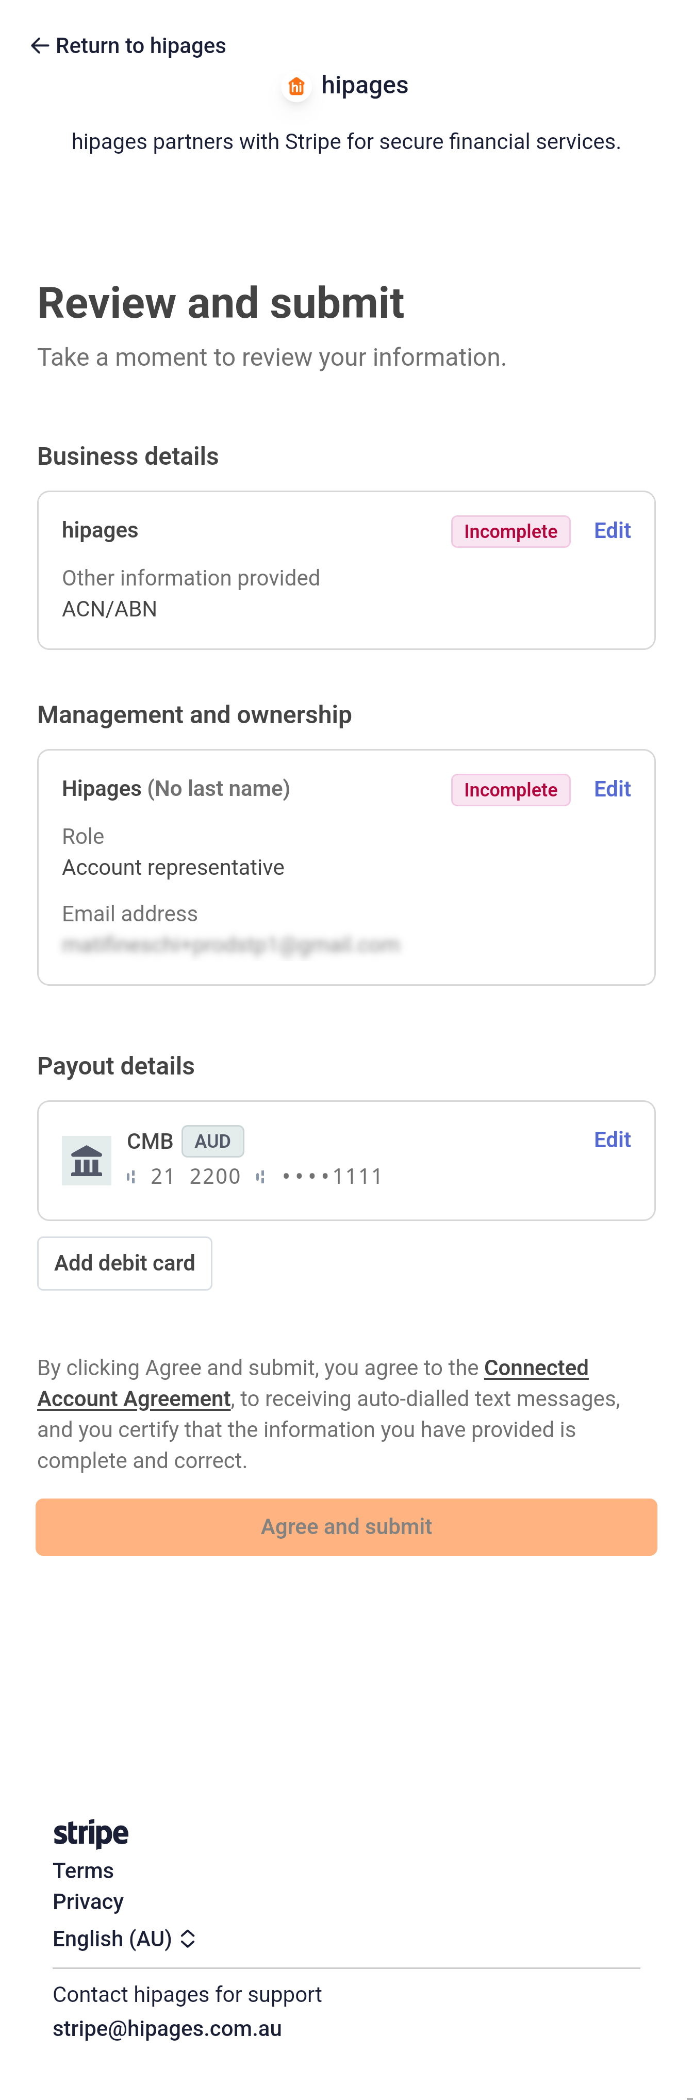Viewport: 693px width, 2100px height.
Task: Click the back arrow beside Return to hipages
Action: coord(39,45)
